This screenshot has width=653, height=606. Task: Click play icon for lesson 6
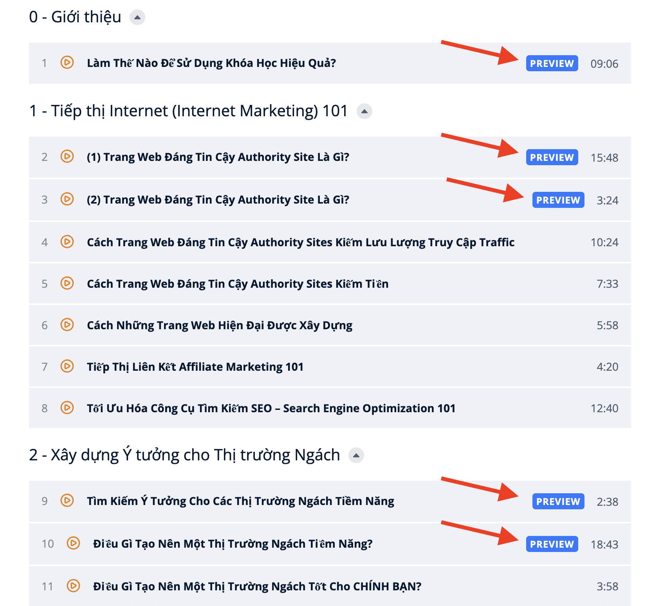coord(67,325)
